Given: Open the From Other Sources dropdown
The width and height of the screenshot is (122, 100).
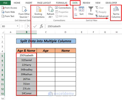Looking at the screenshot, I should (24, 12).
